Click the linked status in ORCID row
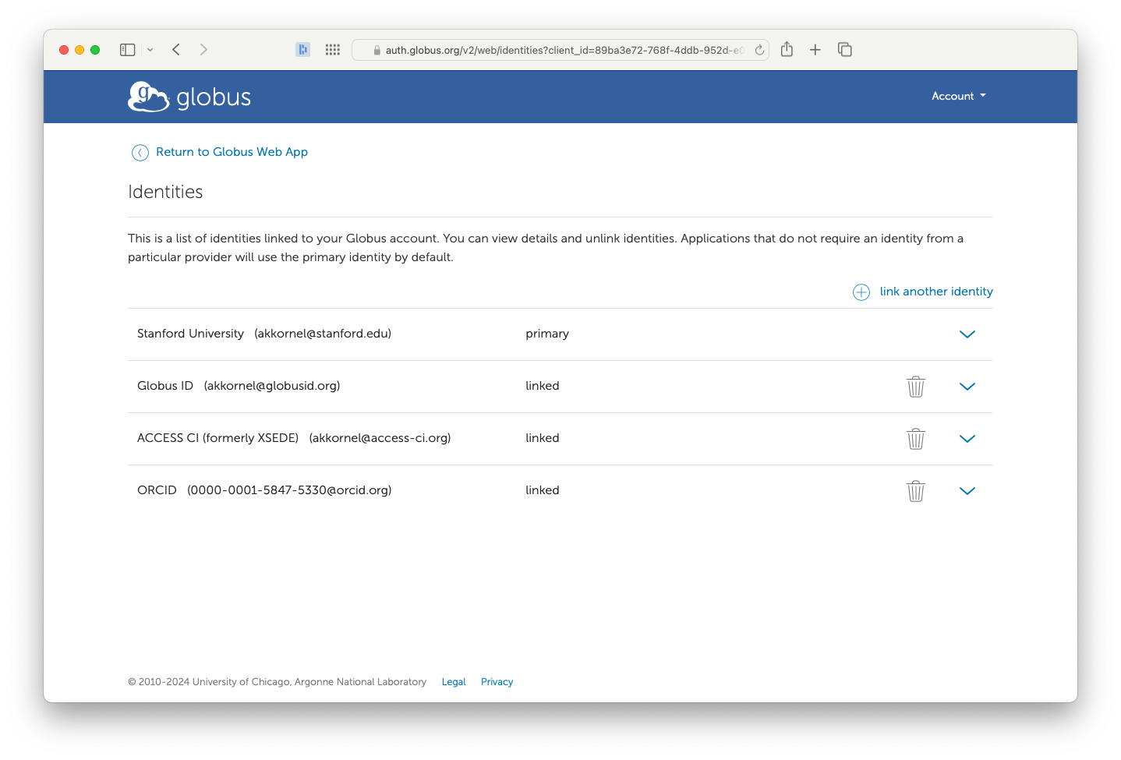This screenshot has height=760, width=1121. [543, 490]
